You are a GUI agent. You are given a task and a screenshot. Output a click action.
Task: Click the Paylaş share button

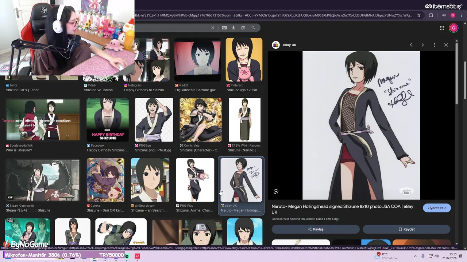tap(316, 229)
